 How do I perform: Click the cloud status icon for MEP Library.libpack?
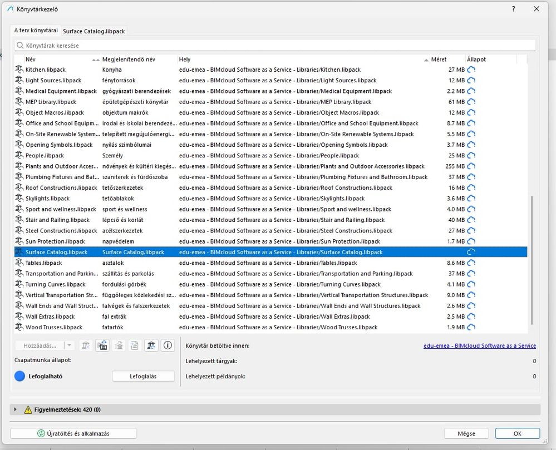pyautogui.click(x=471, y=102)
